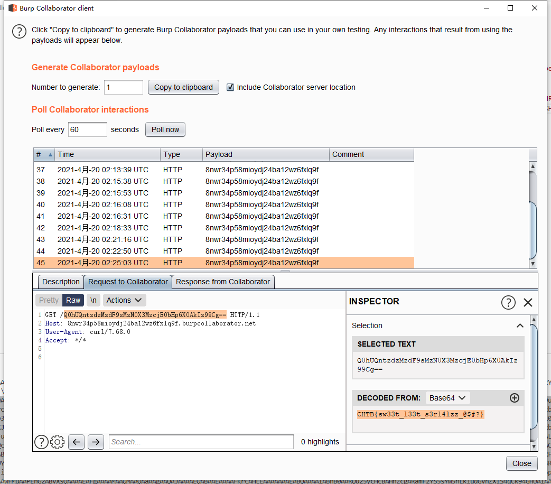The image size is (551, 484).
Task: Toggle Include Collaborator server location checkbox
Action: pos(230,87)
